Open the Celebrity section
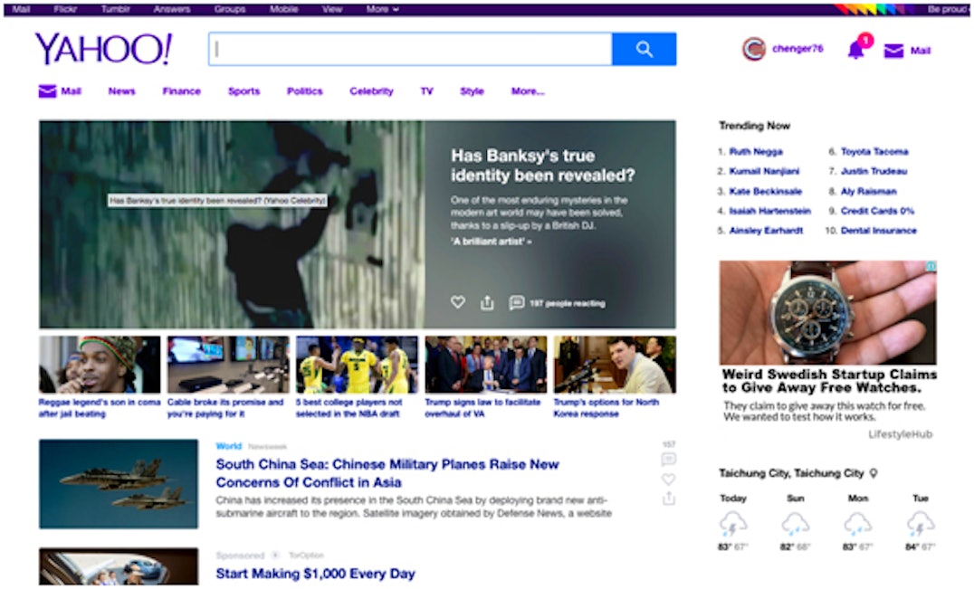The image size is (974, 589). (x=371, y=91)
